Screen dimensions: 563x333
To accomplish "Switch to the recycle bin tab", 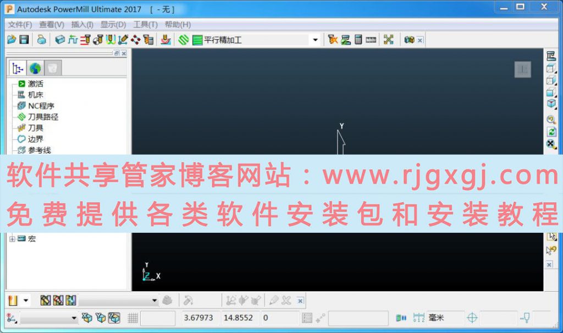I will click(52, 68).
